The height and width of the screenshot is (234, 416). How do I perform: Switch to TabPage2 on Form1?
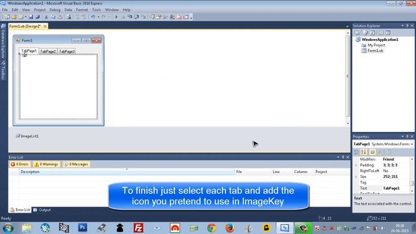pyautogui.click(x=47, y=51)
